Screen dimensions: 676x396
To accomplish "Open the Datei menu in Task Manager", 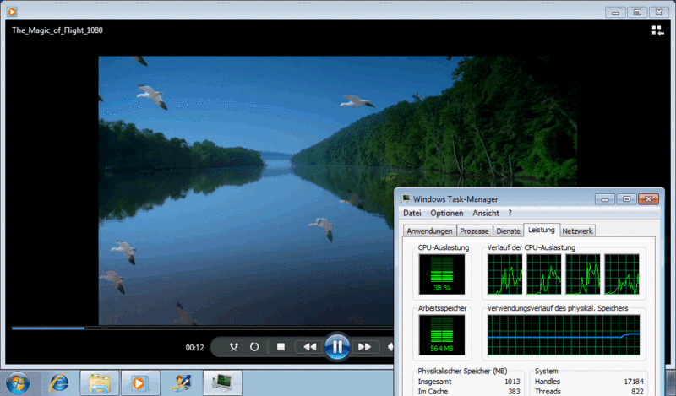I will (412, 214).
